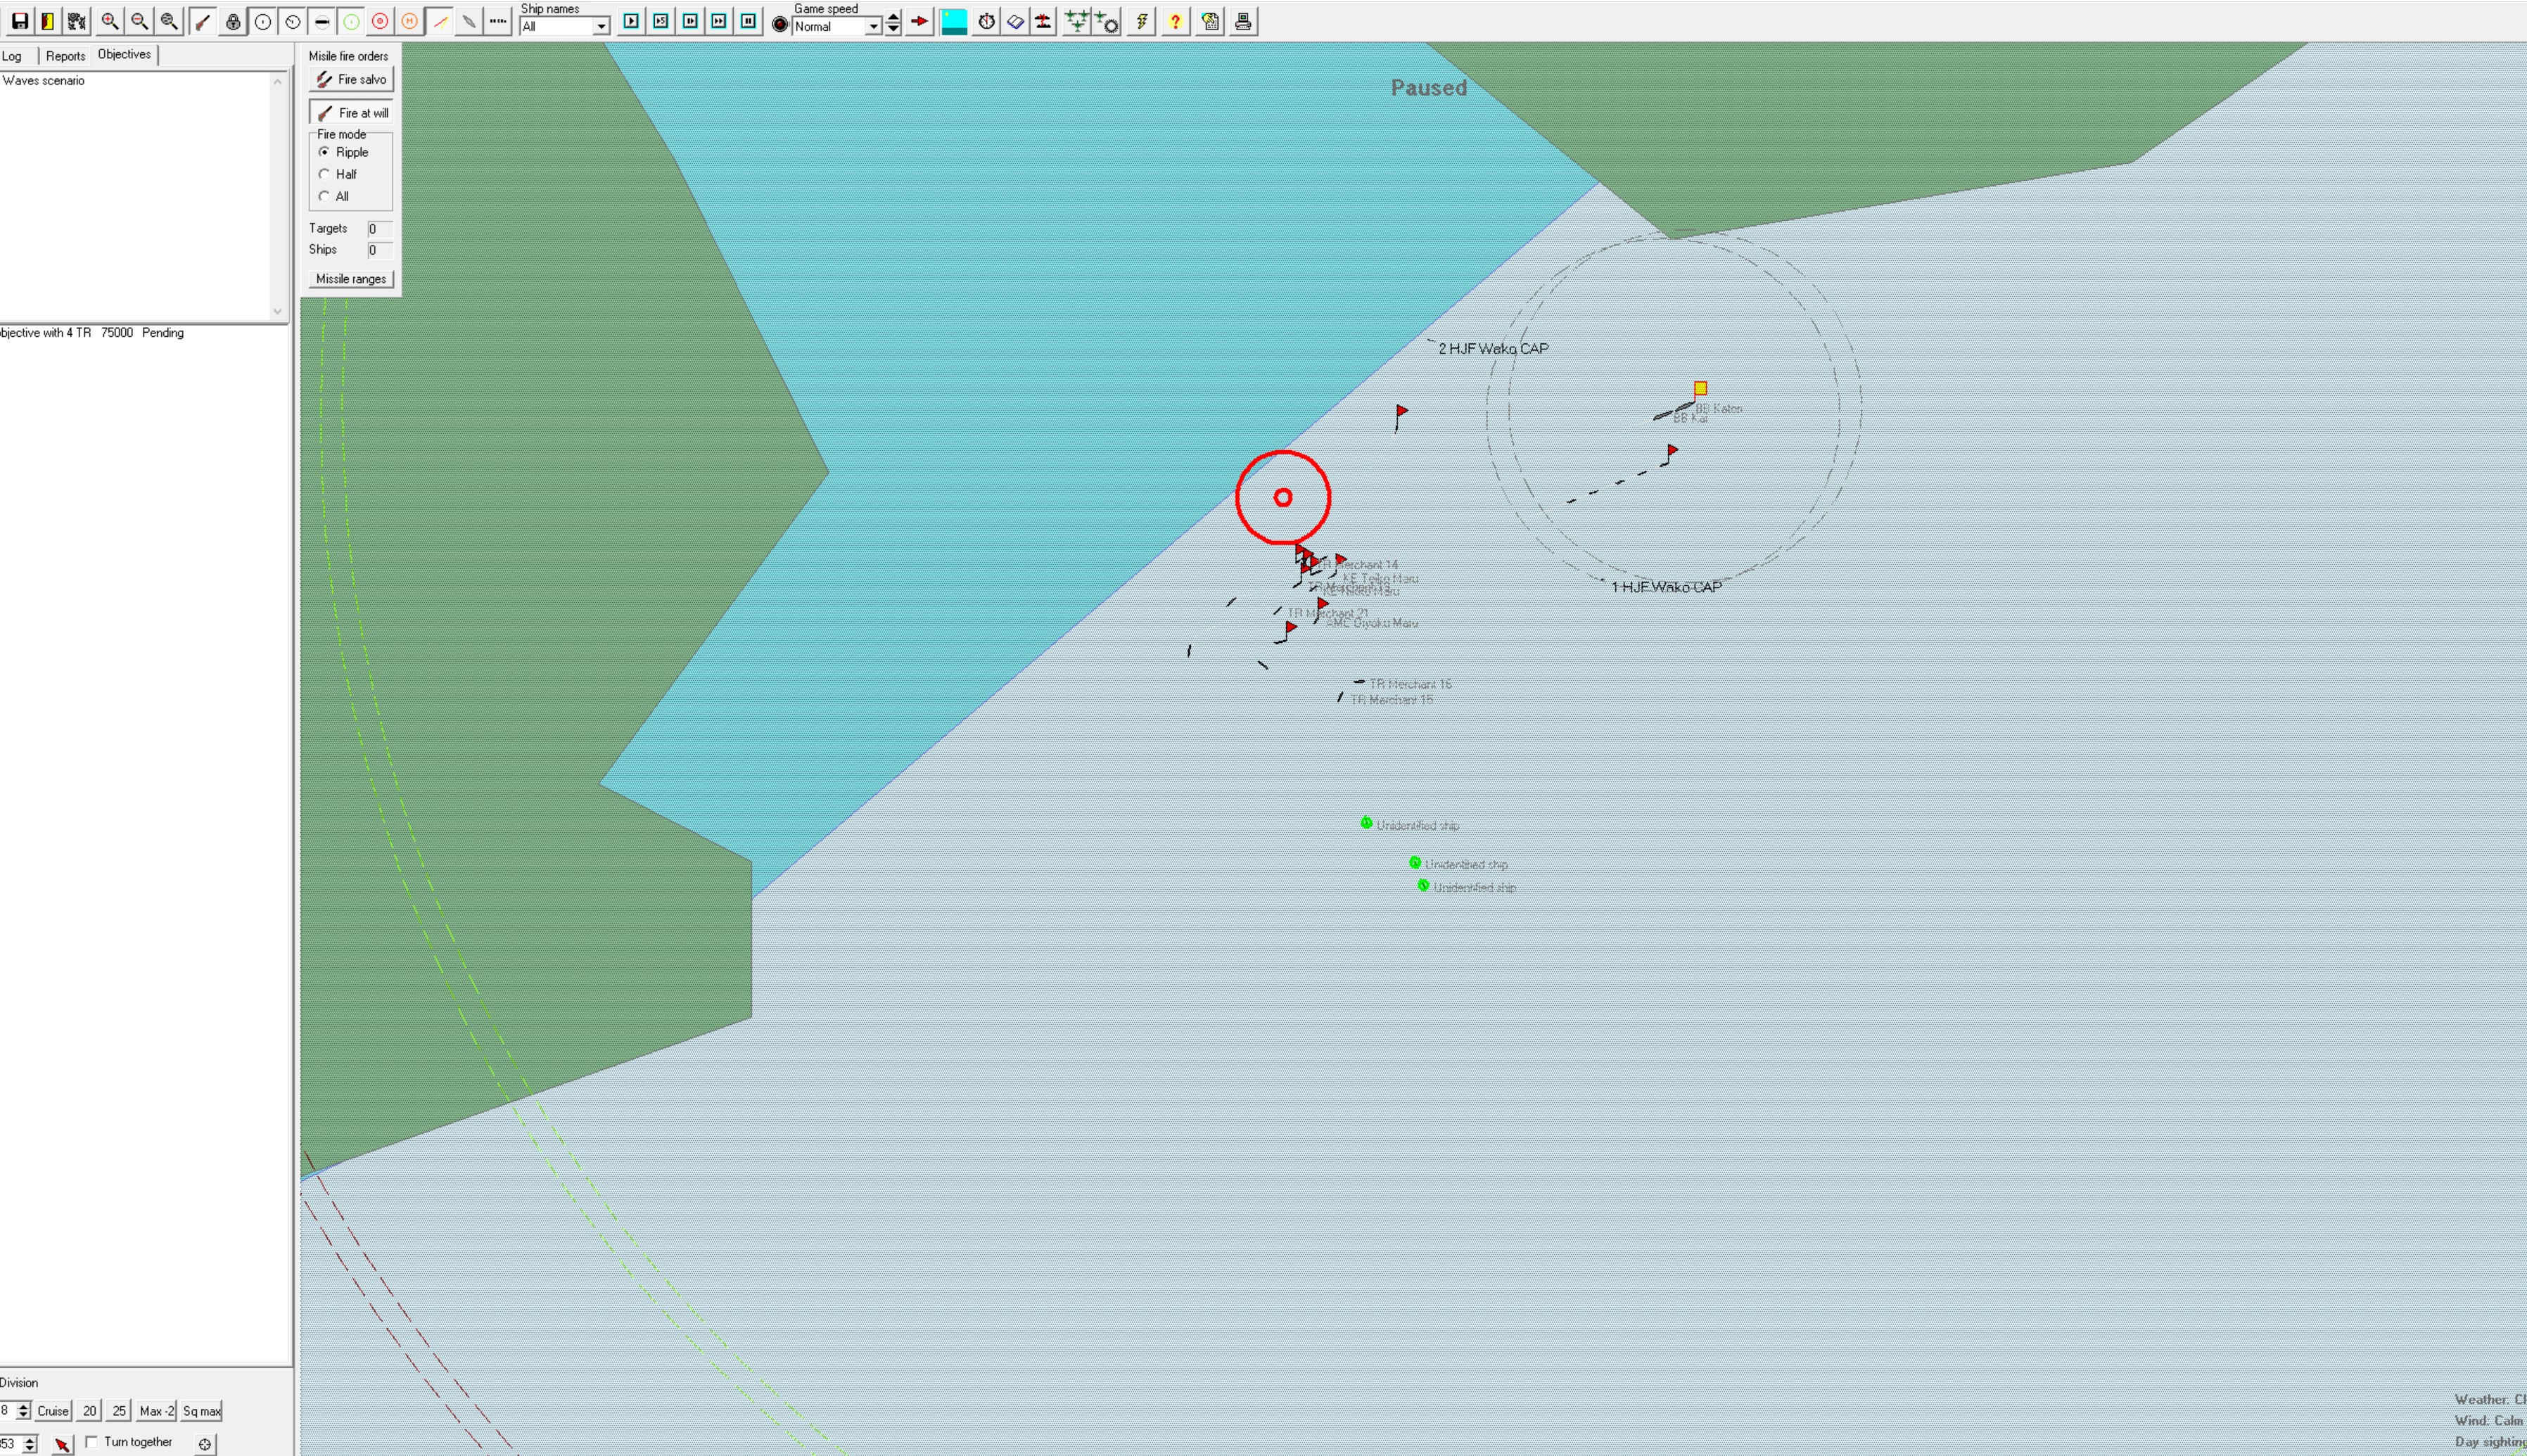Screen dimensions: 2527x1456
Task: Click the padlock icon in toolbar
Action: 233,21
